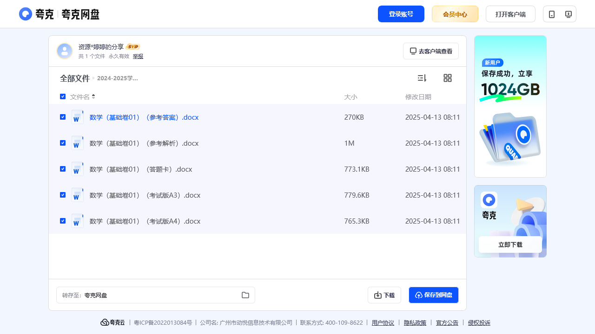The height and width of the screenshot is (334, 595).
Task: Click Word icon of 参考答案 file
Action: click(x=78, y=117)
